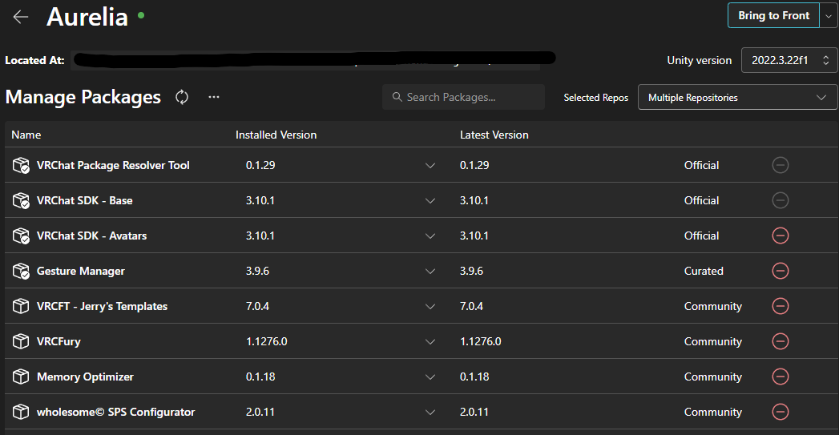This screenshot has height=435, width=839.
Task: Open version dropdown for wholesome SPS Configurator
Action: 430,413
